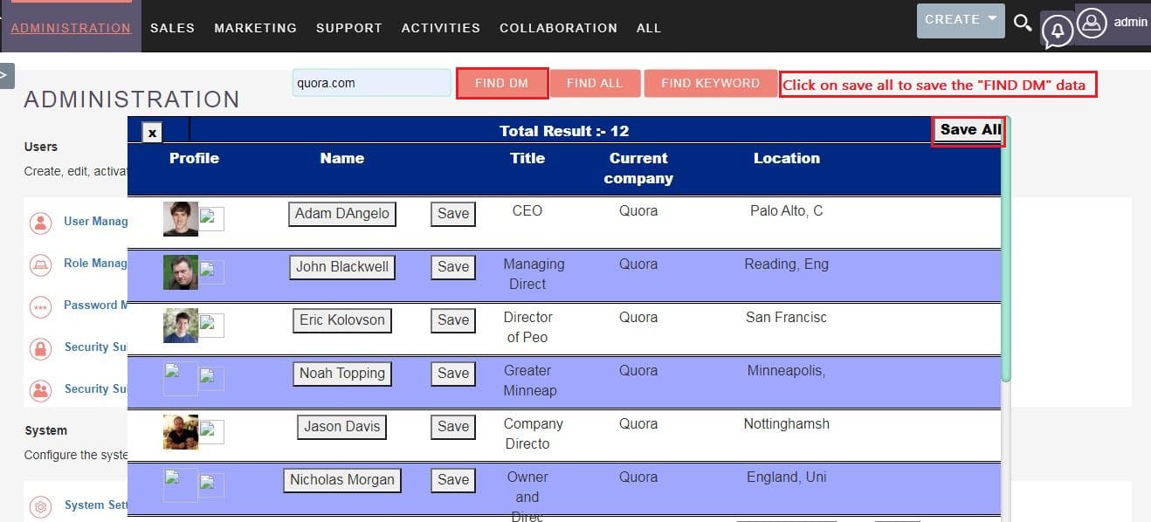Screen dimensions: 1151x522
Task: Open the SALES menu
Action: coord(172,28)
